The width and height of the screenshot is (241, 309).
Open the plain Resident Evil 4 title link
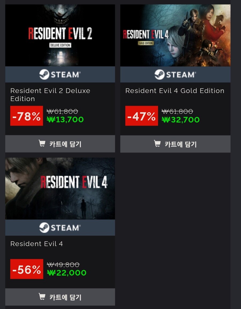(x=37, y=244)
